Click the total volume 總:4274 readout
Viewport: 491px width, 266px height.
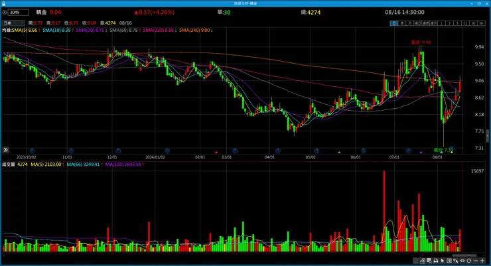[x=311, y=12]
